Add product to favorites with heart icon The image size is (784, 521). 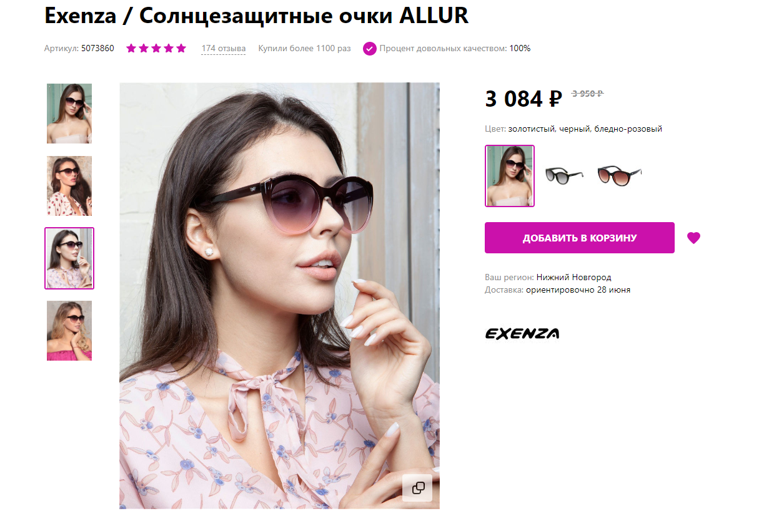[x=693, y=238]
